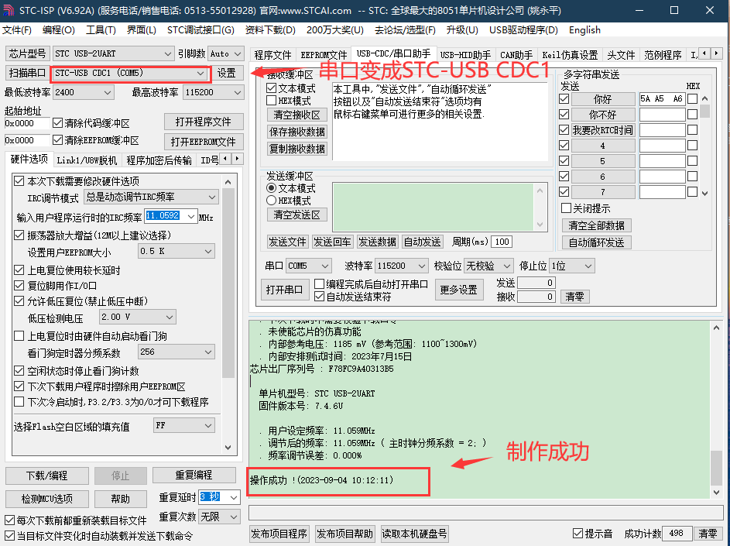The width and height of the screenshot is (730, 546).
Task: Open the 文件(F) menu
Action: (x=17, y=30)
